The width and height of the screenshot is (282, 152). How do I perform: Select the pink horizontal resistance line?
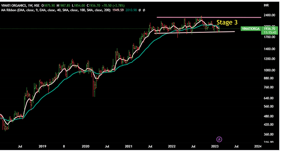[x=209, y=17]
